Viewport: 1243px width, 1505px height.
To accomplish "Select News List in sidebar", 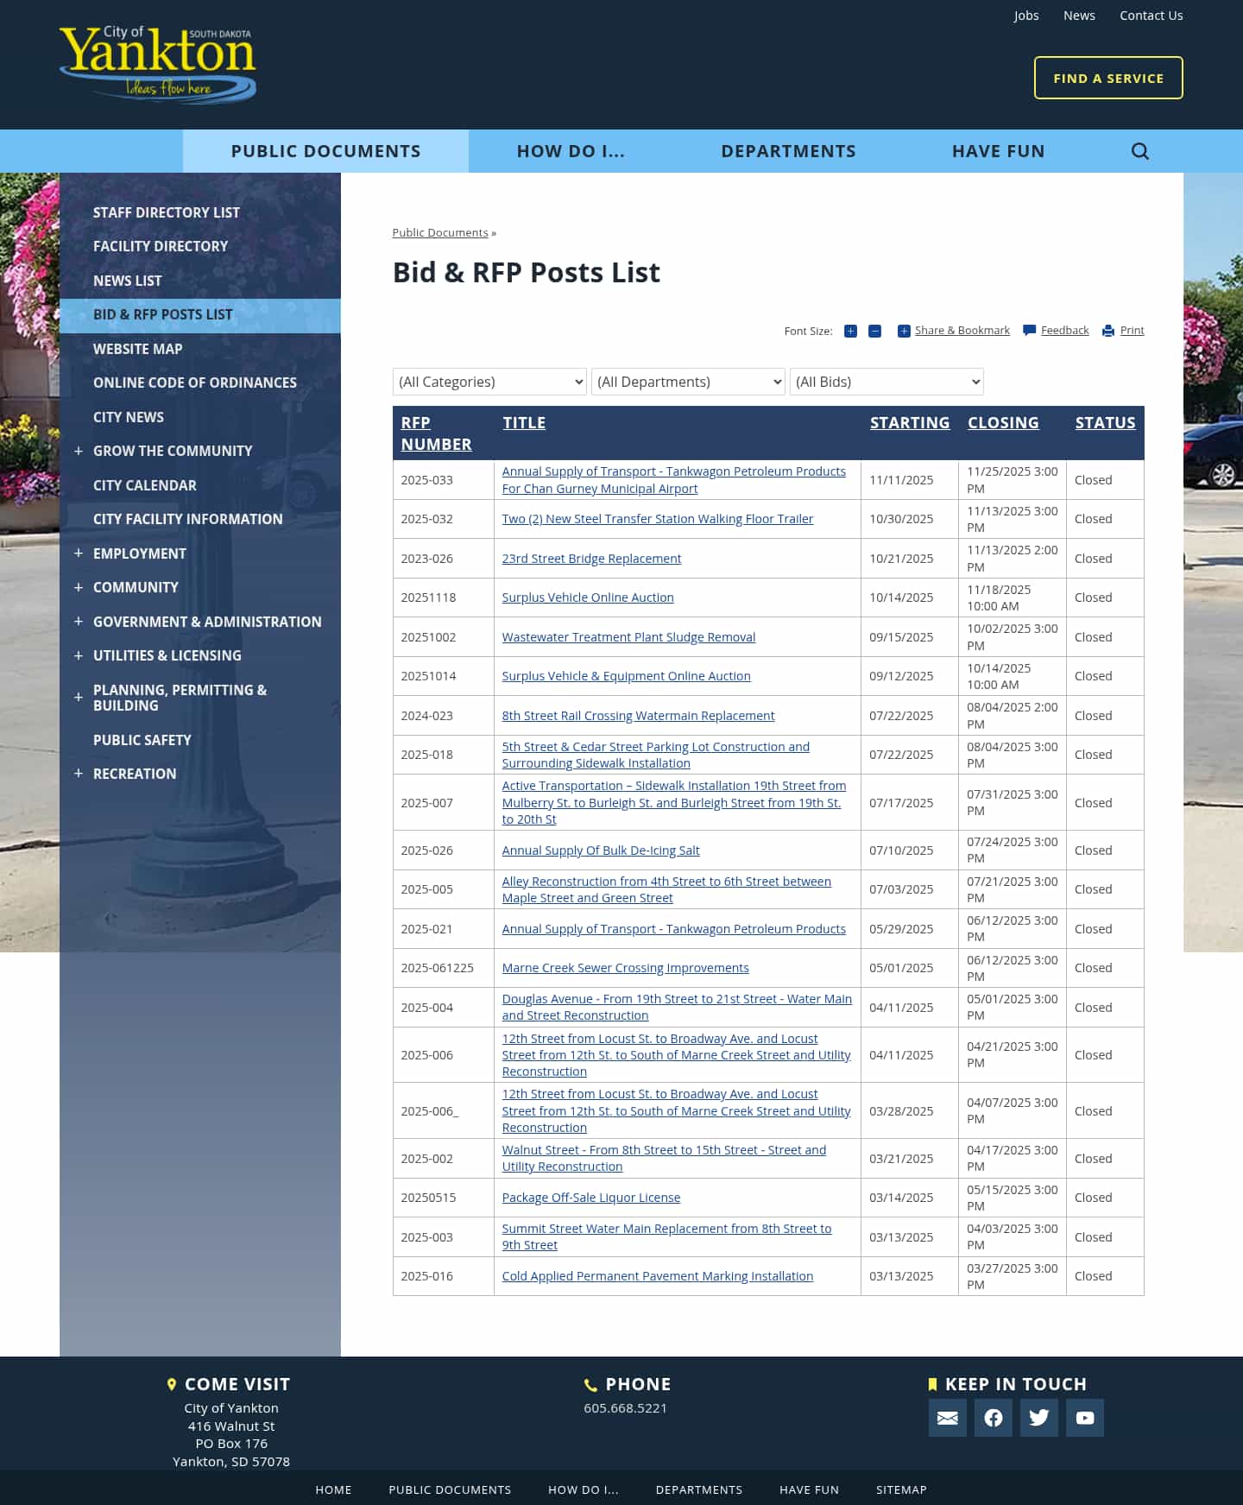I will coord(127,281).
